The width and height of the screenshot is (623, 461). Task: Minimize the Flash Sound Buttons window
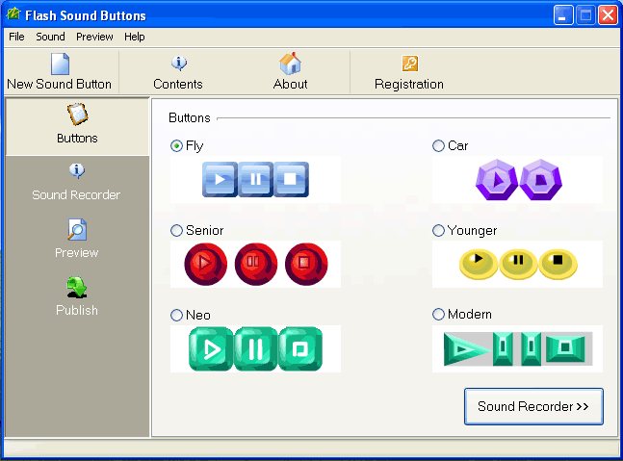point(562,15)
